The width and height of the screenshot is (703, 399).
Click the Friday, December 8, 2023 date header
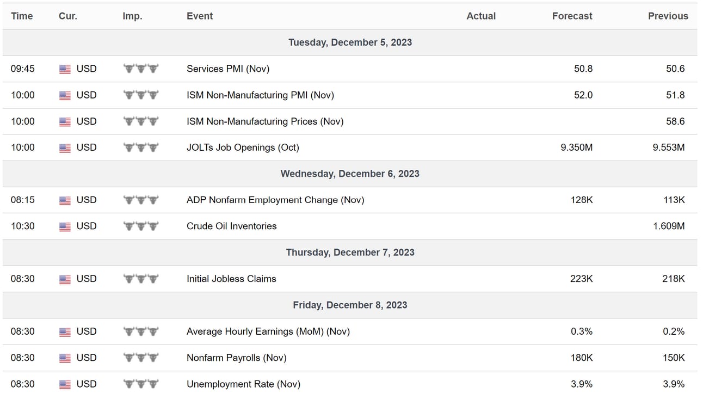click(x=350, y=305)
